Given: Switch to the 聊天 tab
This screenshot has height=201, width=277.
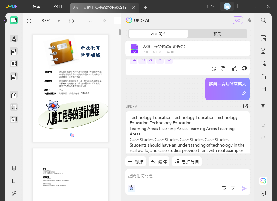Looking at the screenshot, I should click(217, 34).
